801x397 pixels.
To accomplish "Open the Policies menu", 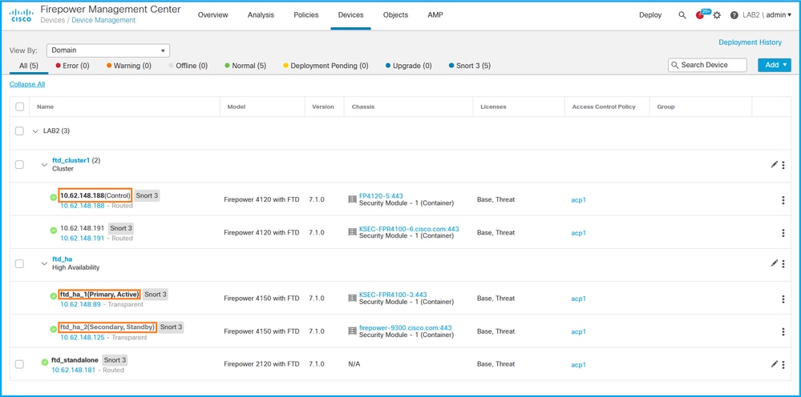I will 306,14.
